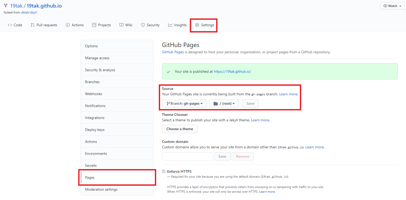Open the Branch: gh-pages dropdown
Screen dimensions: 406x200
pos(185,103)
